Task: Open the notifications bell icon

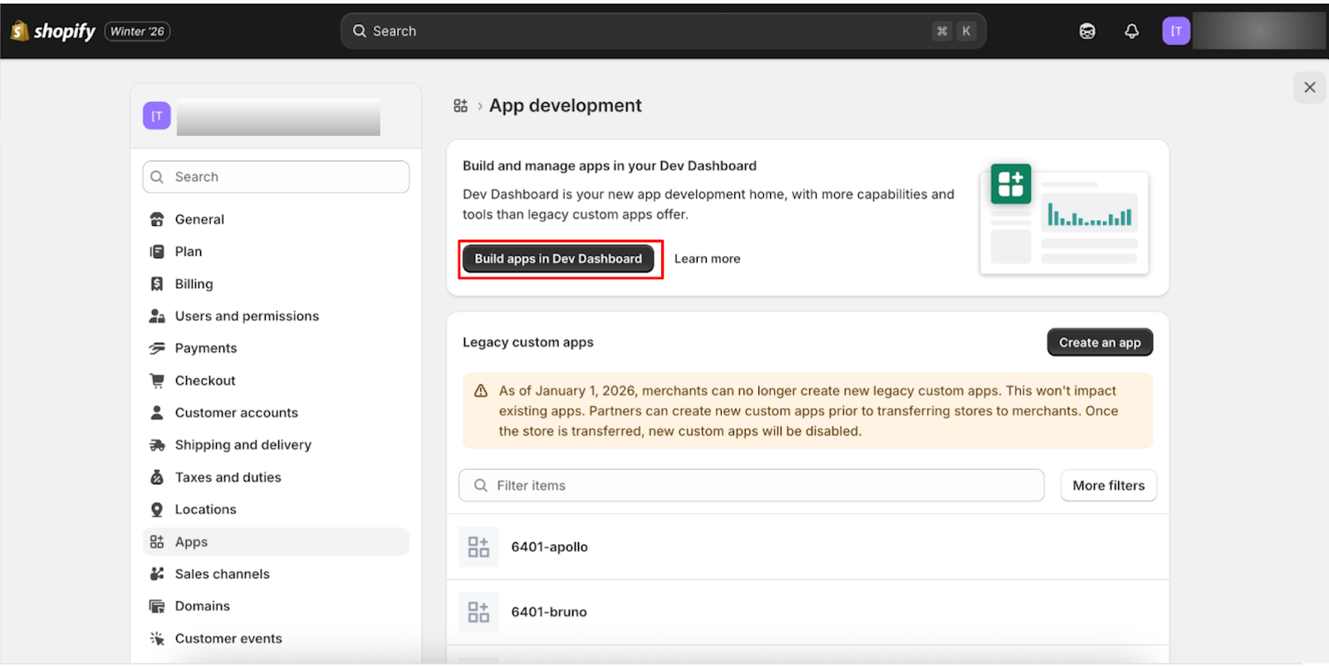Action: coord(1131,31)
